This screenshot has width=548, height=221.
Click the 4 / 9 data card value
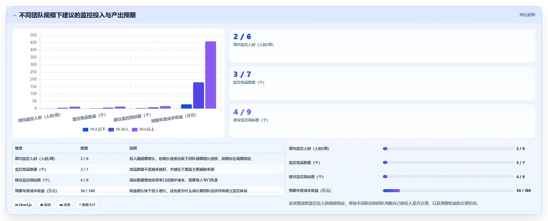(x=242, y=112)
